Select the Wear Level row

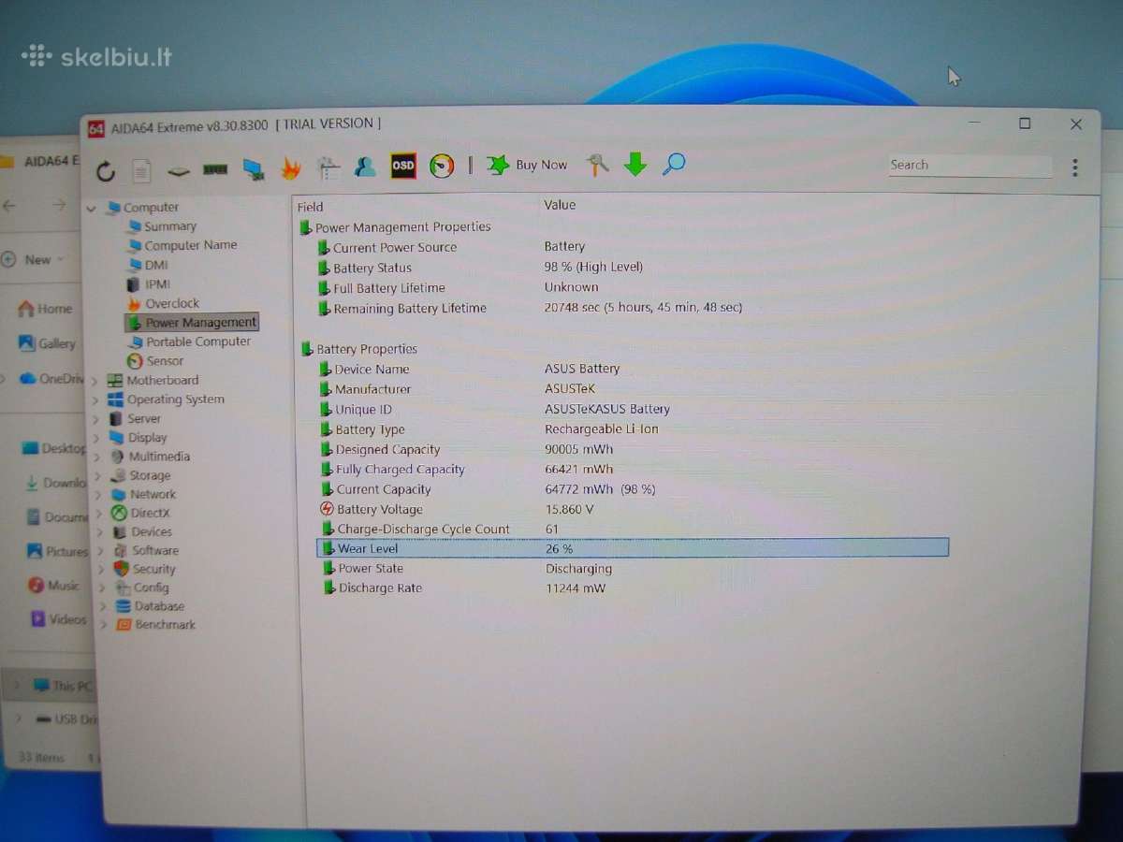[633, 548]
